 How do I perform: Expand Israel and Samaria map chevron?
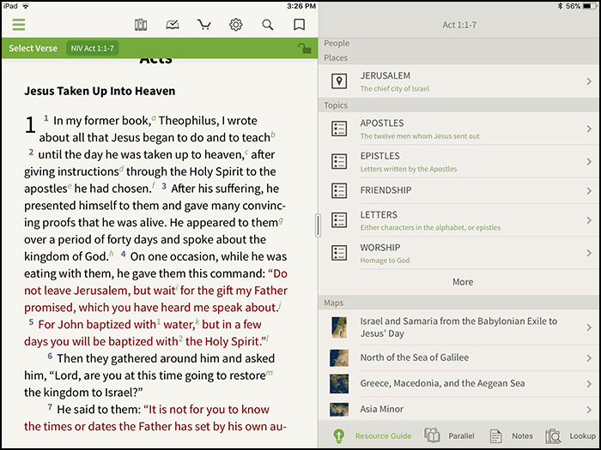589,327
